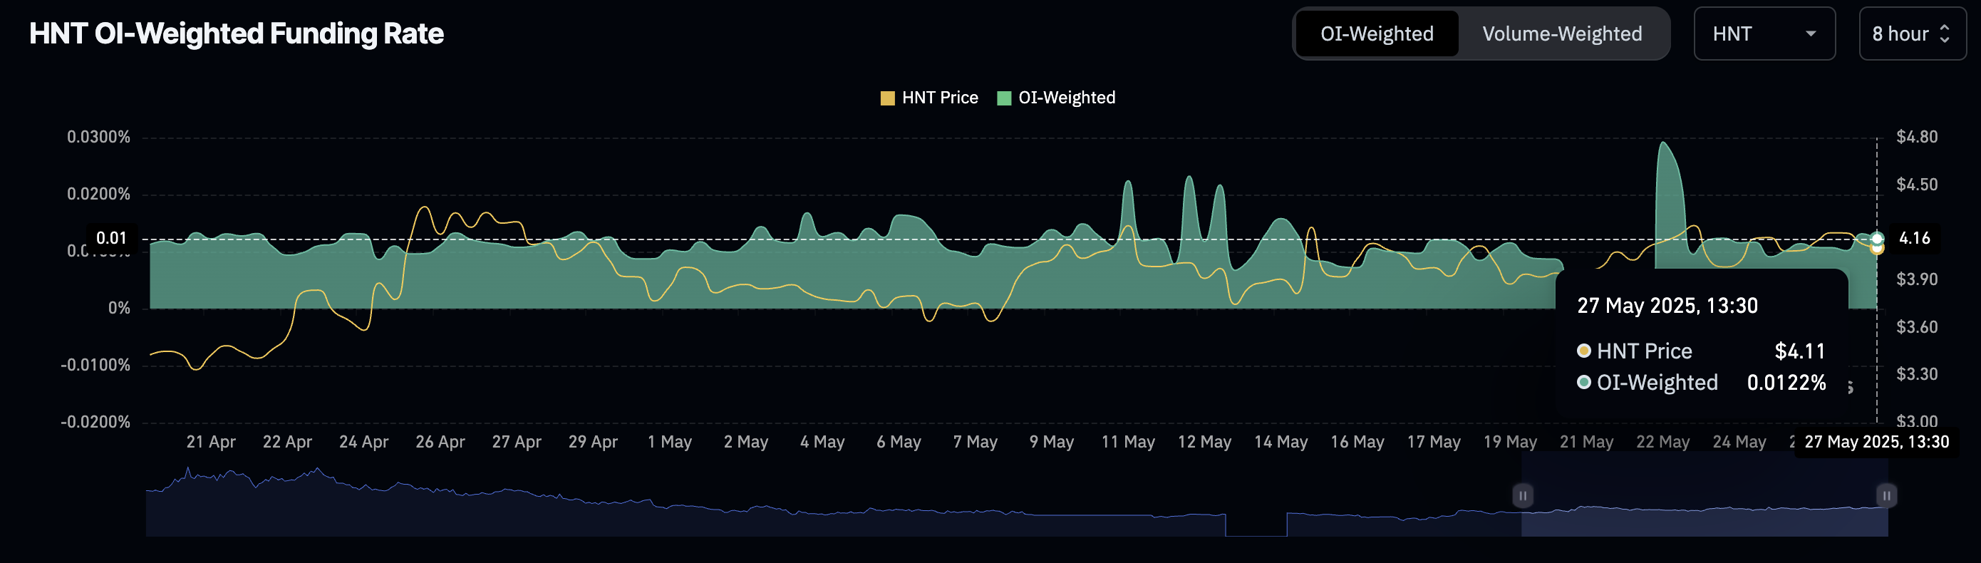Click the right range slider handle

click(1886, 496)
